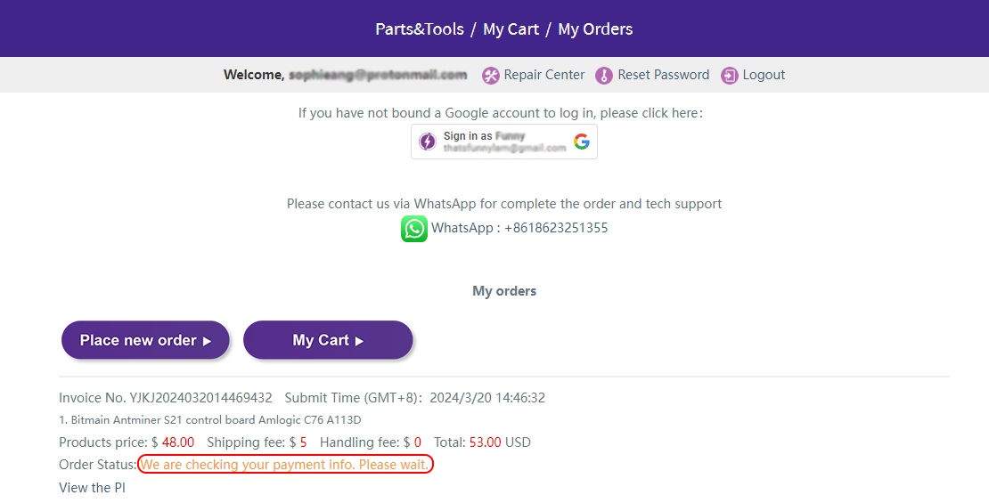Image resolution: width=989 pixels, height=503 pixels.
Task: Click the Logout text link
Action: click(x=764, y=75)
